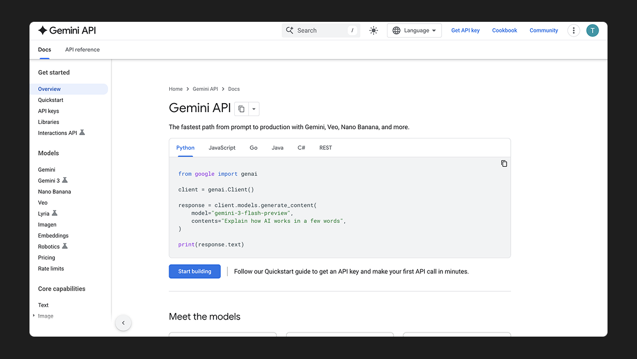Open Lyria in the sidebar
Screen dimensions: 637x359
click(44, 213)
